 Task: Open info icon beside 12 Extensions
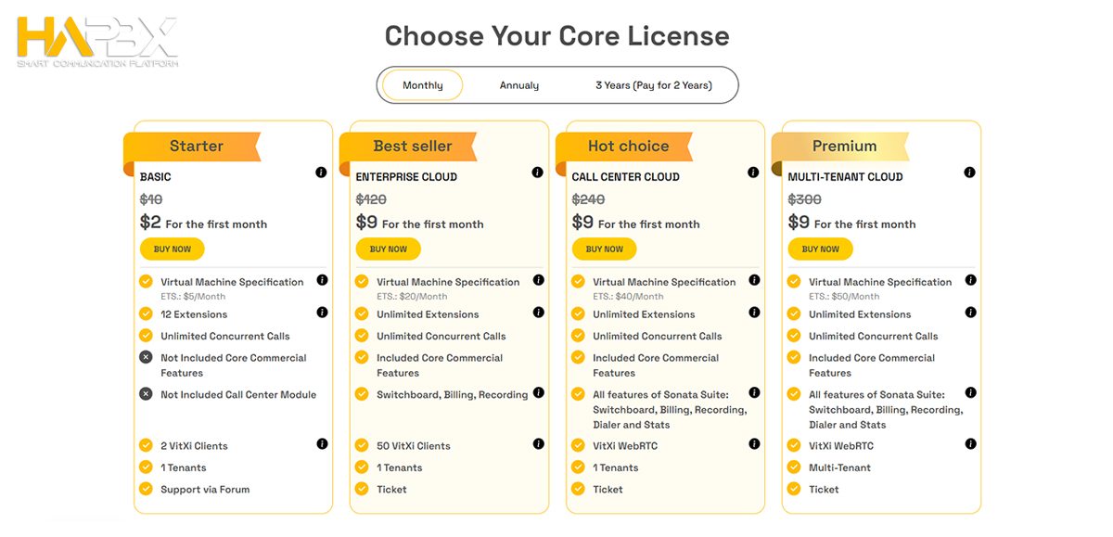click(322, 313)
